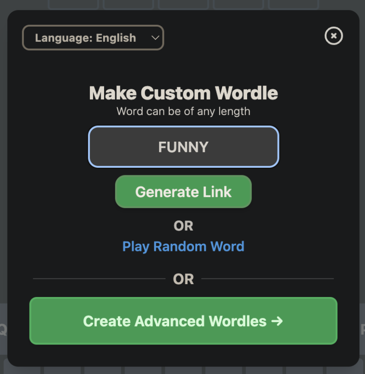Click the Make Custom Wordle heading

pos(183,93)
